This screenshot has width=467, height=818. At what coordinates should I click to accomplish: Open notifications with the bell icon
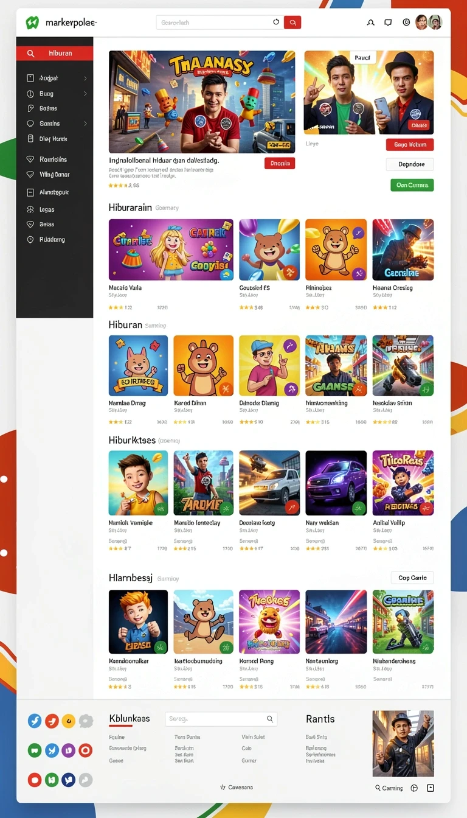pyautogui.click(x=371, y=23)
